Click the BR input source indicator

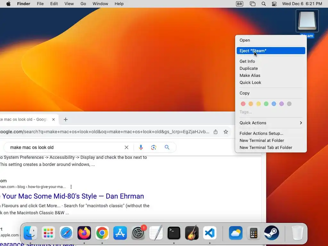coord(240,4)
